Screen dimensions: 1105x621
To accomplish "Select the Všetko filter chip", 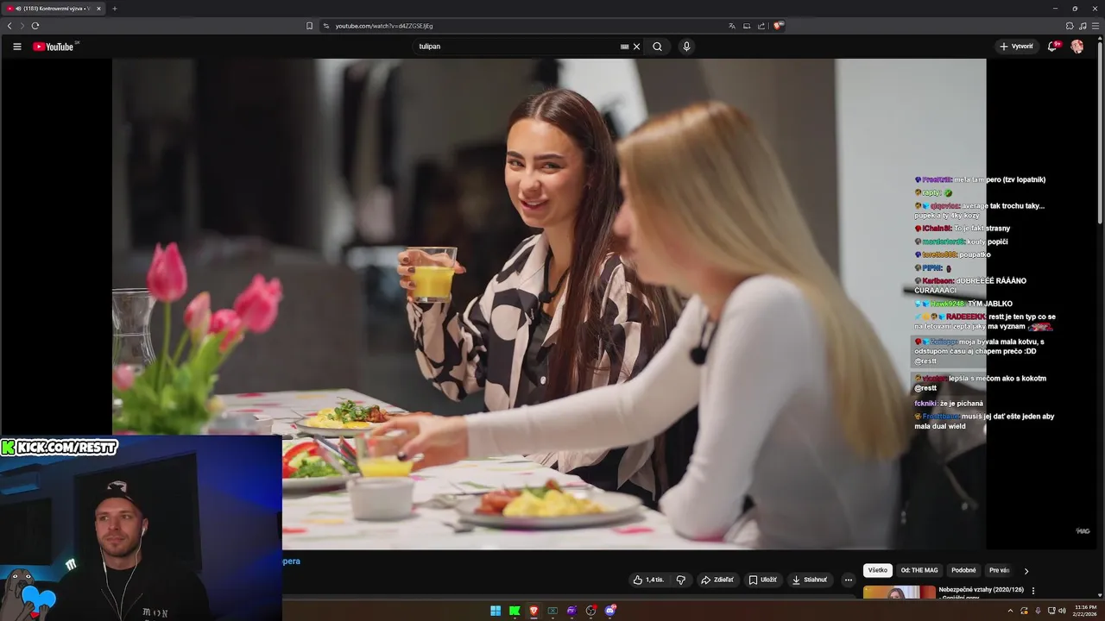I will [x=878, y=570].
